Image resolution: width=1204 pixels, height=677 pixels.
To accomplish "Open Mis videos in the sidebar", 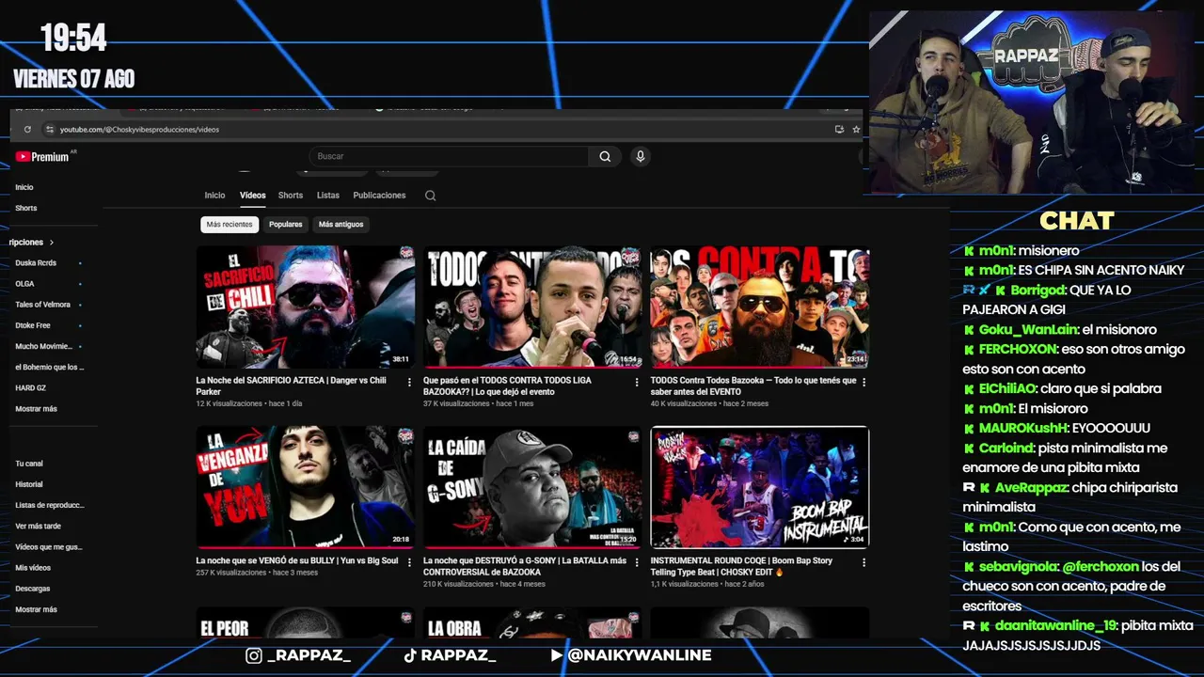I will [x=33, y=568].
